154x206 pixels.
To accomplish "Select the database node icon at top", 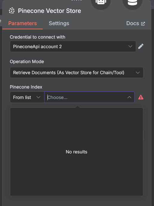I will click(132, 3).
